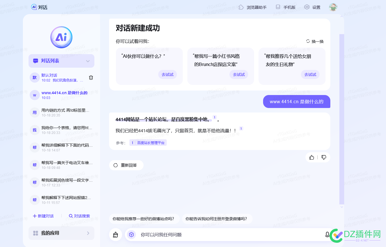Select the www.4414.cn 是做什么的 conversation
The image size is (386, 247).
point(61,95)
